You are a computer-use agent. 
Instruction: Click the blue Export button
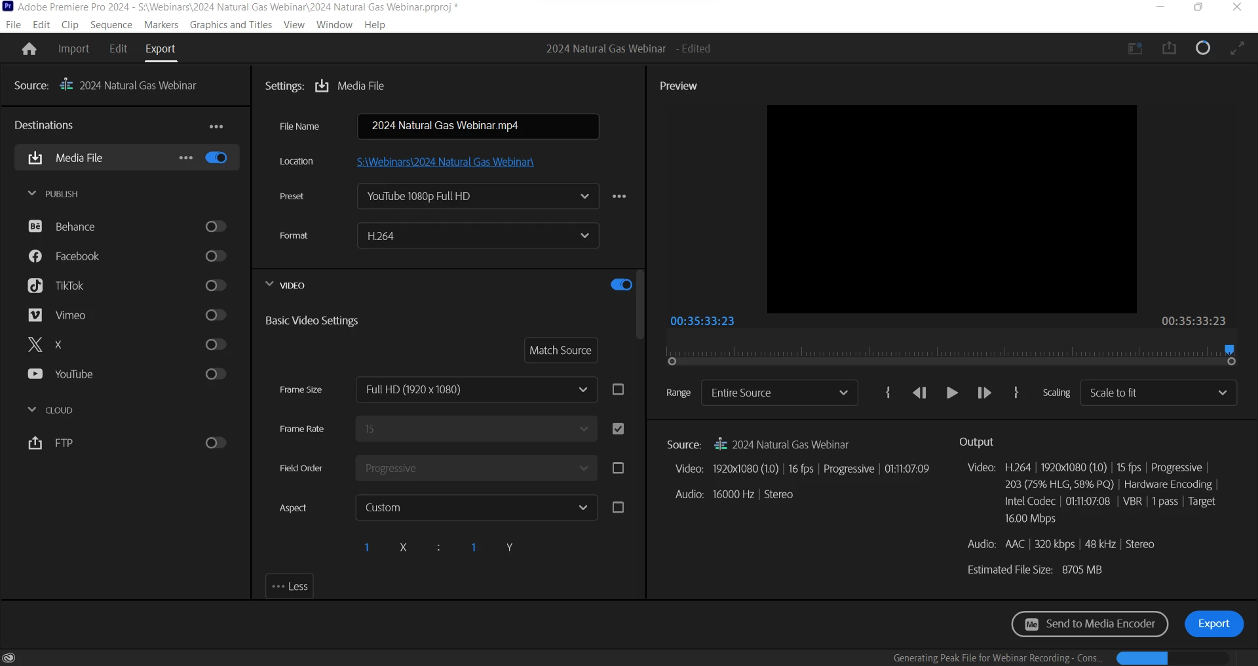[x=1213, y=624]
